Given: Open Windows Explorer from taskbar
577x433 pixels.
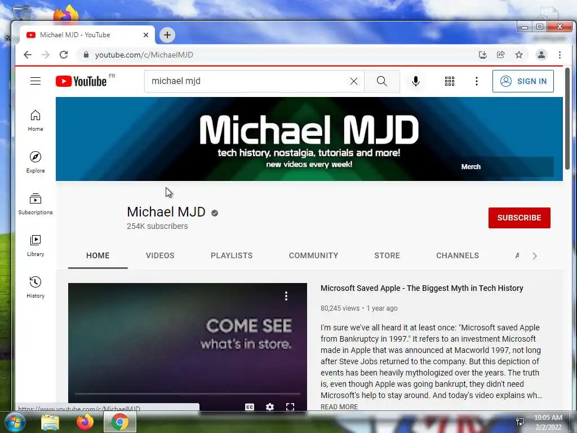Looking at the screenshot, I should (x=50, y=422).
